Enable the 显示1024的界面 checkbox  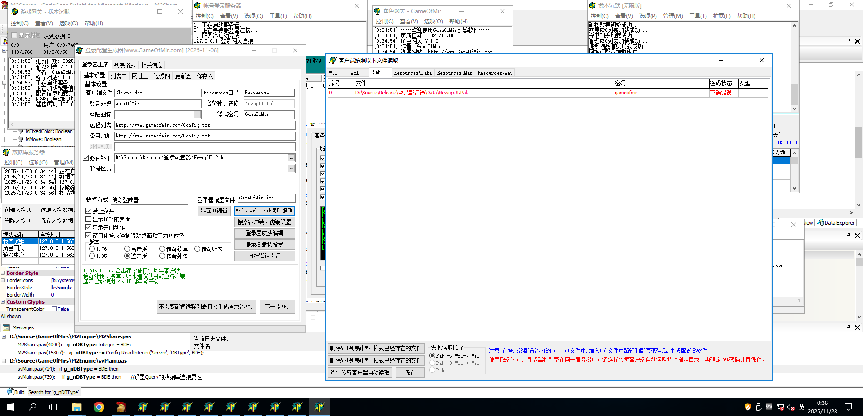[x=89, y=219]
